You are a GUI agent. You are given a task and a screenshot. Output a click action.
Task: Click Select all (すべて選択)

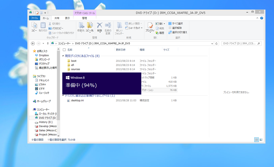(176, 24)
